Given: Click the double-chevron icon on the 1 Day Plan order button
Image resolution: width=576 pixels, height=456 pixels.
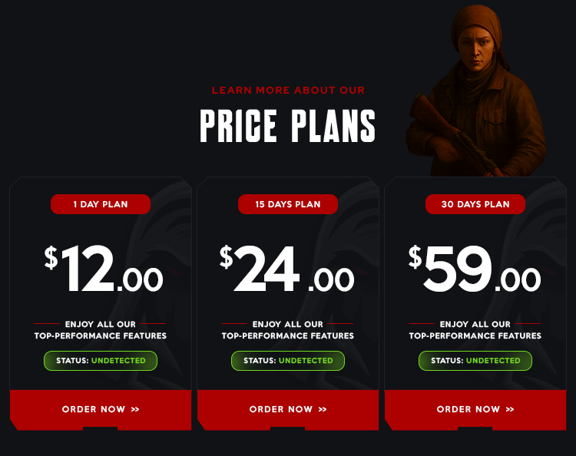Looking at the screenshot, I should click(135, 409).
